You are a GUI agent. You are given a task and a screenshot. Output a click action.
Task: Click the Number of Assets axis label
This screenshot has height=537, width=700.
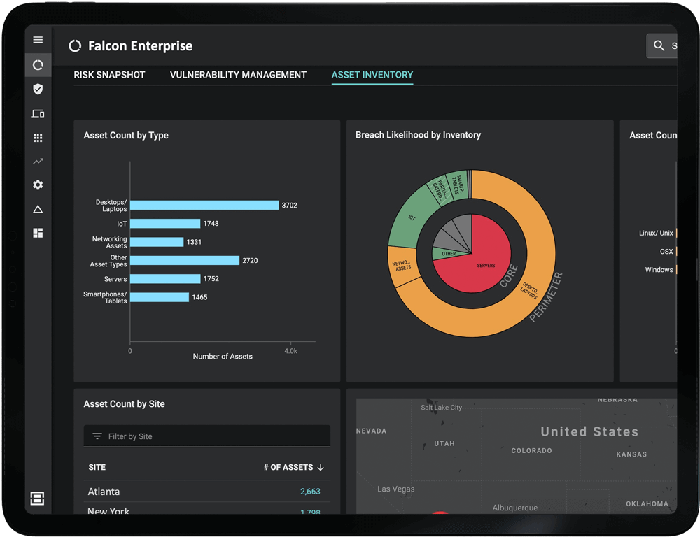coord(223,357)
